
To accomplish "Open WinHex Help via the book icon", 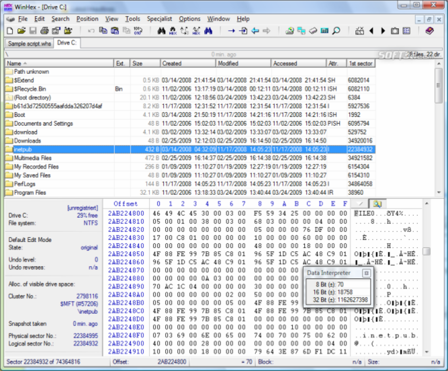I will click(x=429, y=31).
